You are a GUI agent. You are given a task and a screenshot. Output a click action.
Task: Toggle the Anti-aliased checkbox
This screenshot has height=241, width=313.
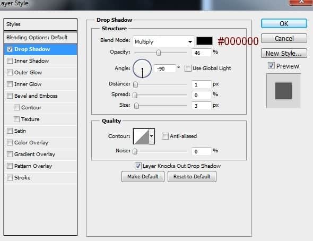(165, 136)
